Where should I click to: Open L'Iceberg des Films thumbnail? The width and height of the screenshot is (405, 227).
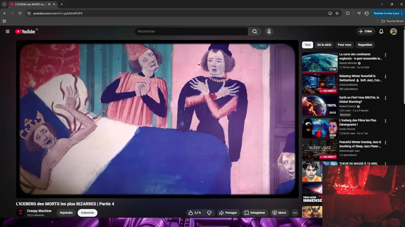point(320,128)
